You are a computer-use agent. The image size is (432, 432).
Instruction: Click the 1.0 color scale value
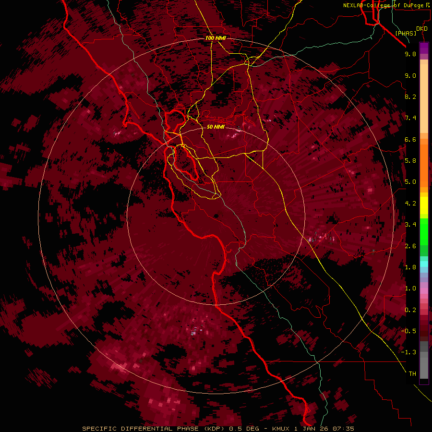(410, 288)
